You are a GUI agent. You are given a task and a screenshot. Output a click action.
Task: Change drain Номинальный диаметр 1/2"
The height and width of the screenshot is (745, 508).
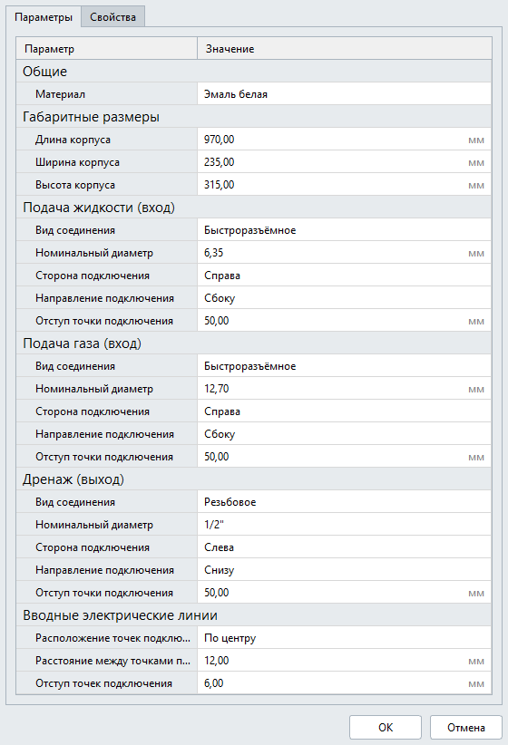coord(345,525)
